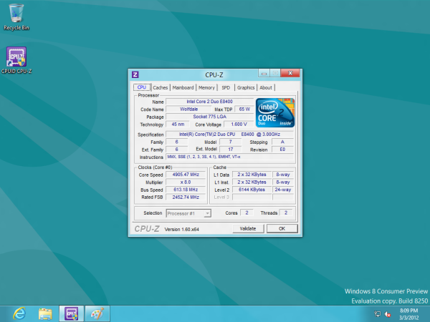Click the Validate button
The width and height of the screenshot is (430, 322).
(248, 229)
